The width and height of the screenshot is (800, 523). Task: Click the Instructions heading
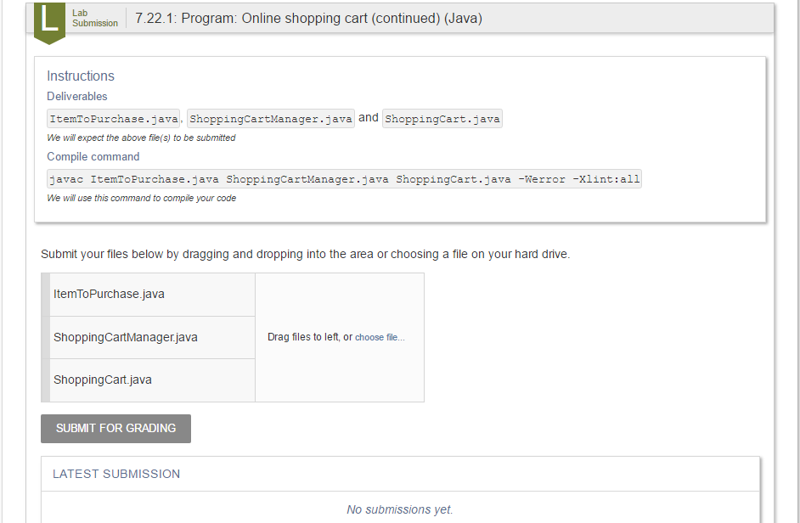pos(81,76)
